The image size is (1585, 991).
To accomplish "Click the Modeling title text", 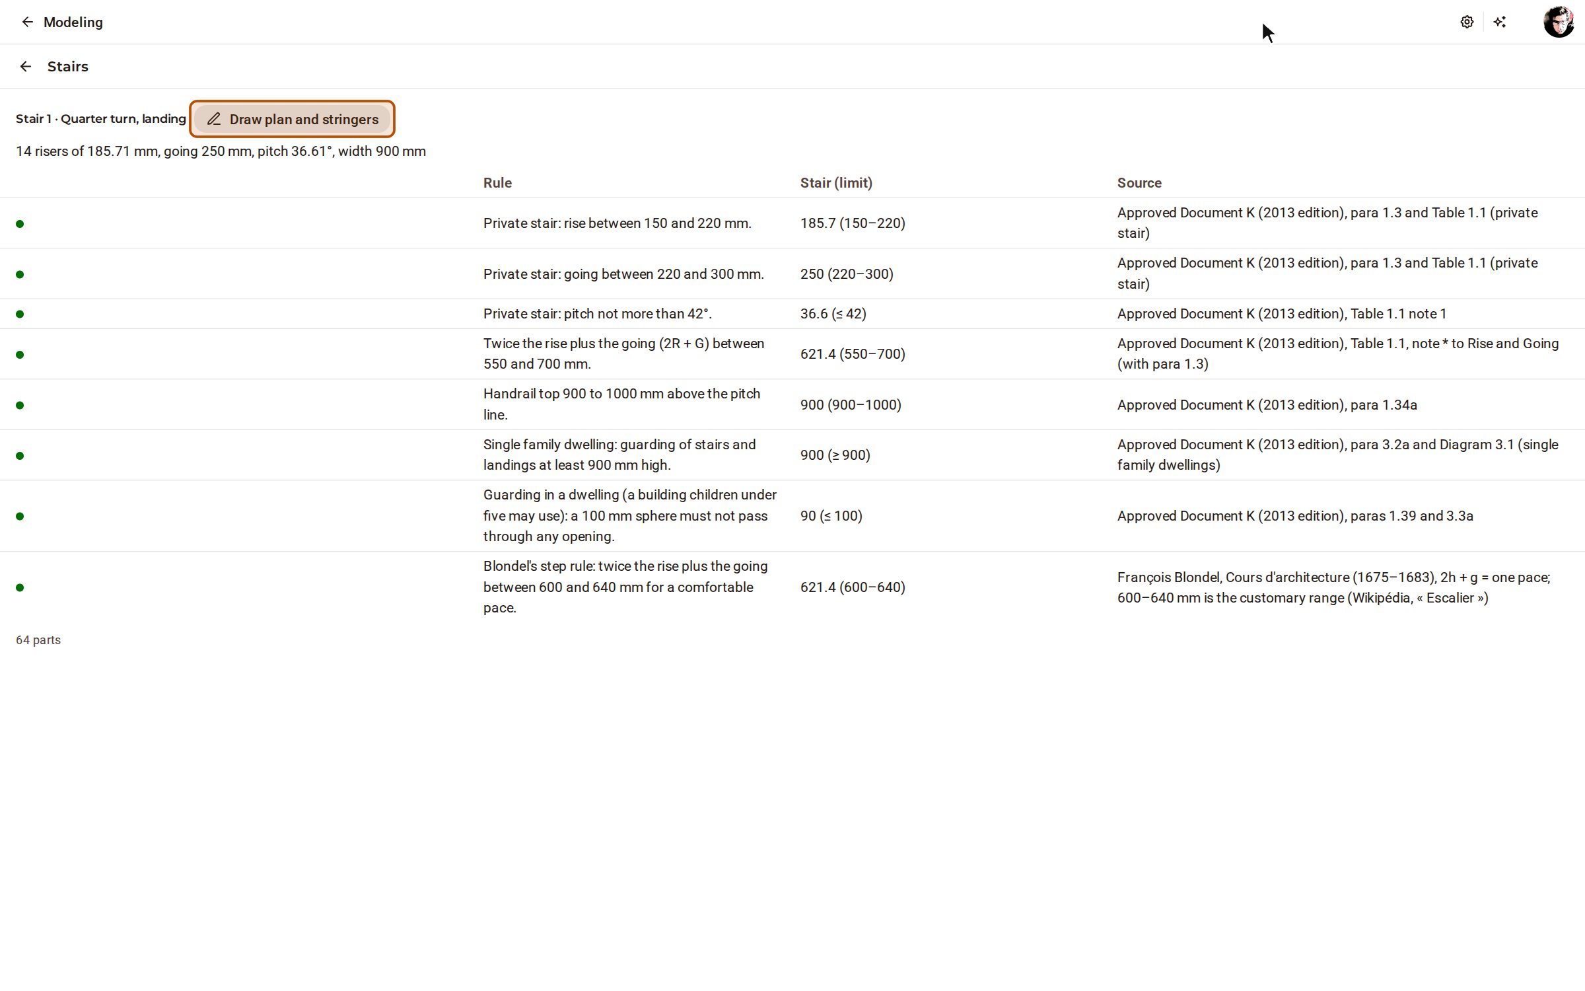I will [73, 22].
